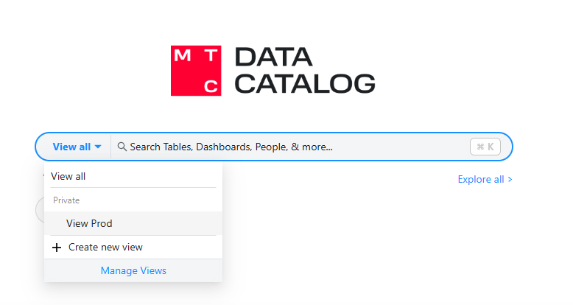This screenshot has height=305, width=573.
Task: Select the View all menu option
Action: (68, 176)
